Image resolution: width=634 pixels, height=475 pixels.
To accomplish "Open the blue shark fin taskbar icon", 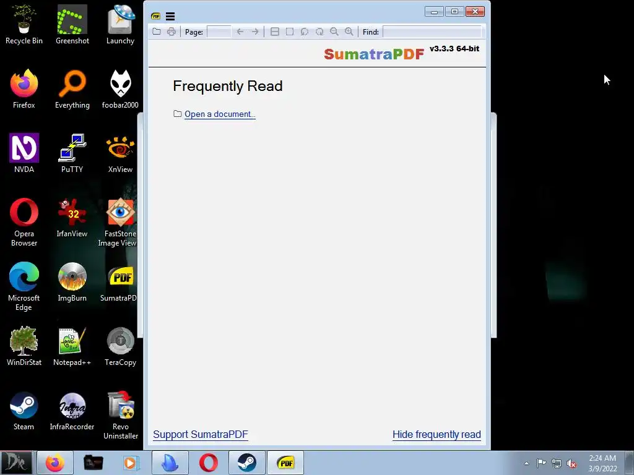I will 170,463.
